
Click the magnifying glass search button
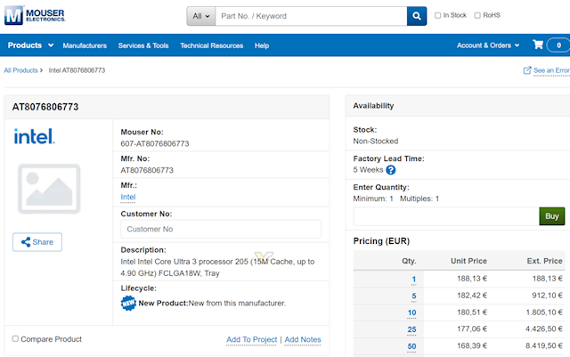(417, 16)
